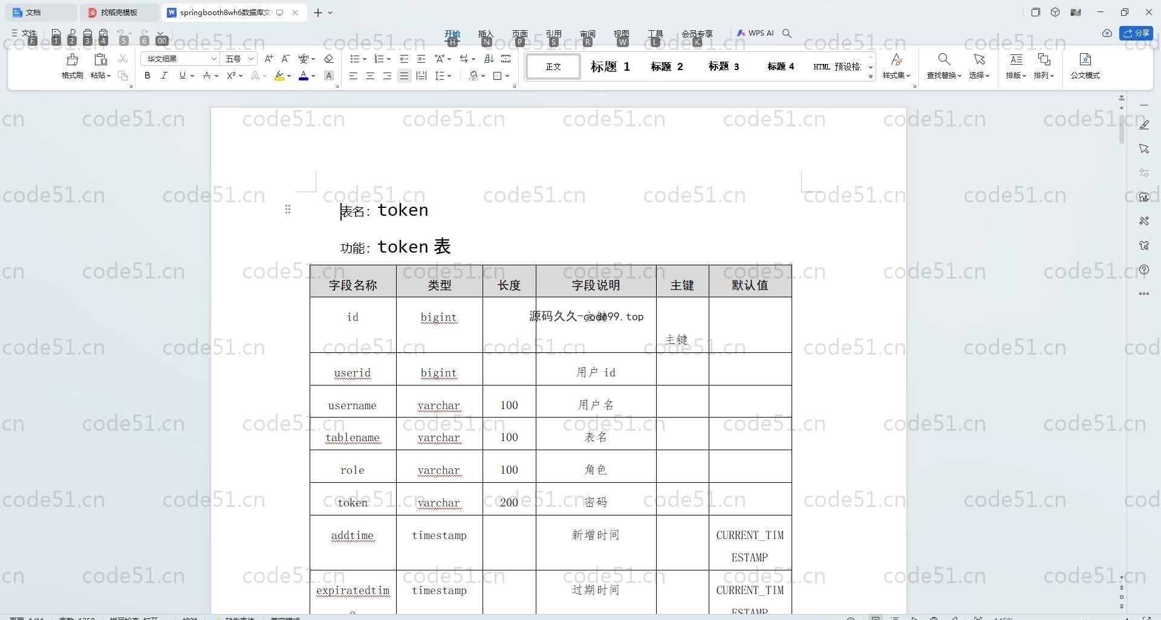
Task: Click the vertical scrollbar thumb
Action: [x=1121, y=128]
